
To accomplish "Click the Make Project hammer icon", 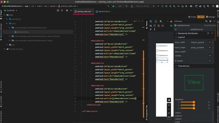I will (108, 6).
